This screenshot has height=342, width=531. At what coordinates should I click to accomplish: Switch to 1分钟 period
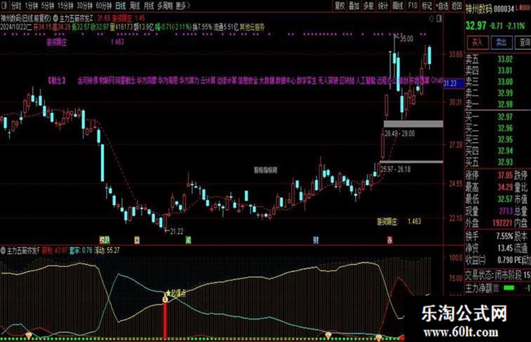pyautogui.click(x=31, y=6)
